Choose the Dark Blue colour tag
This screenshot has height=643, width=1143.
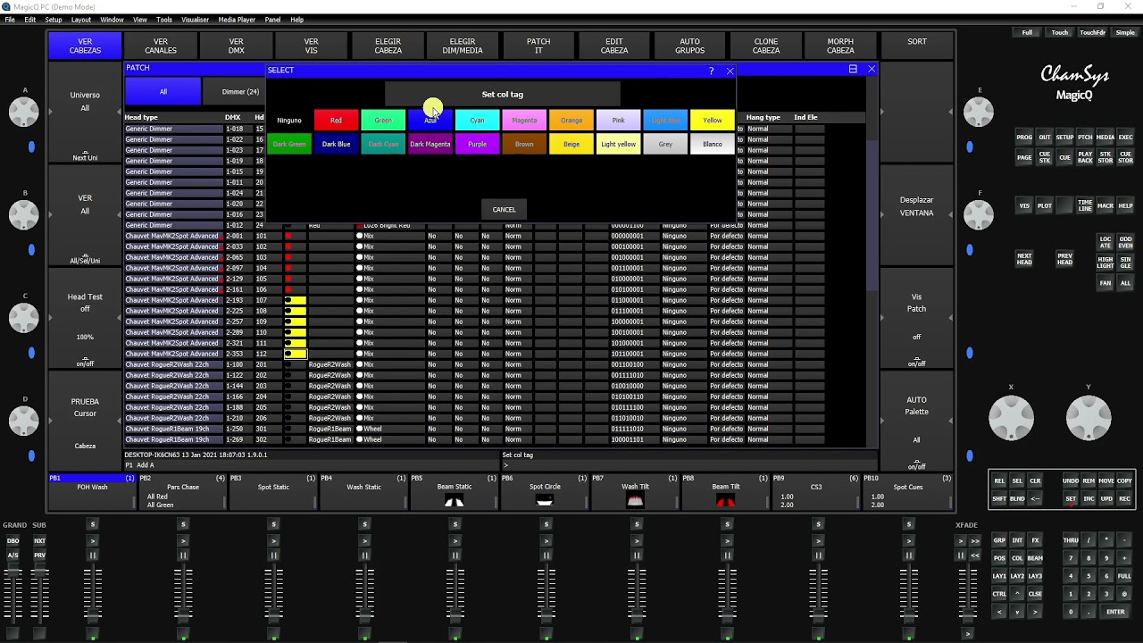(336, 144)
